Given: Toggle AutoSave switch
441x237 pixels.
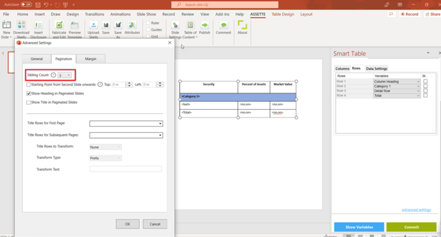Looking at the screenshot, I should coord(26,4).
